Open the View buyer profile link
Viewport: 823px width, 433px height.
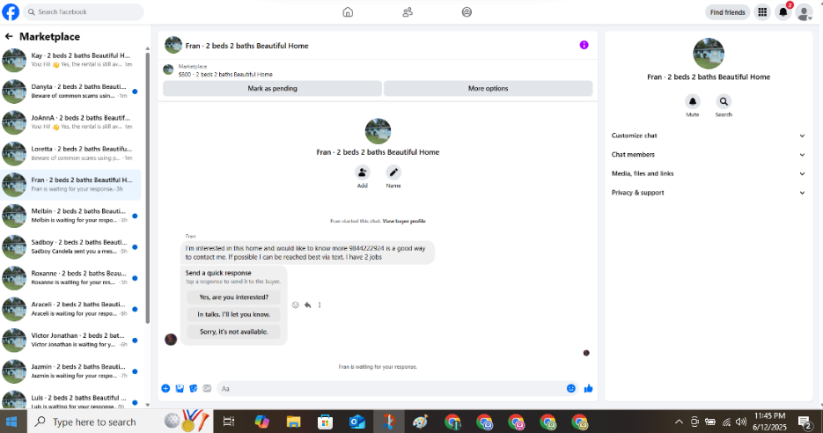pyautogui.click(x=404, y=221)
